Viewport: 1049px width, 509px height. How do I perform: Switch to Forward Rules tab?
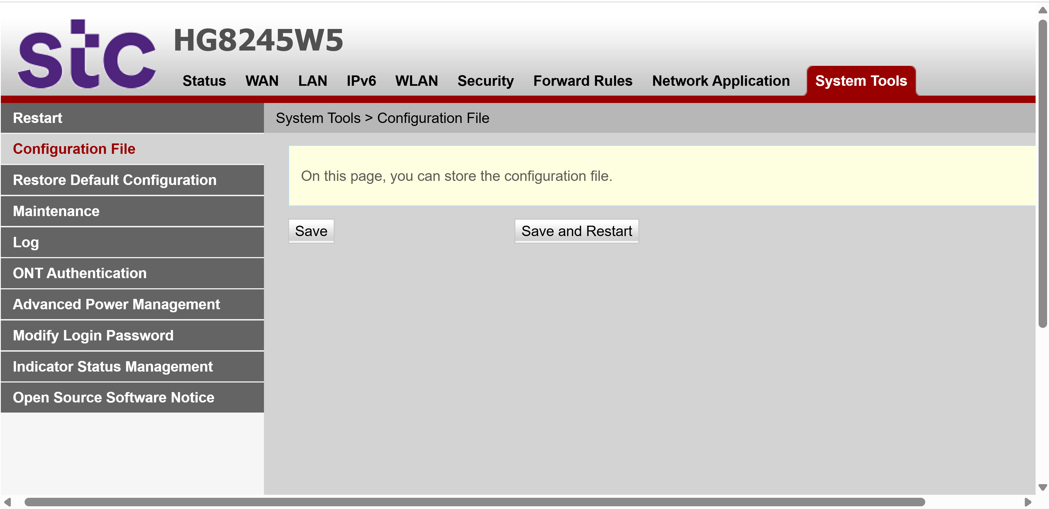pyautogui.click(x=582, y=81)
